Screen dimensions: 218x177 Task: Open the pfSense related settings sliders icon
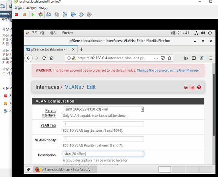[186, 87]
